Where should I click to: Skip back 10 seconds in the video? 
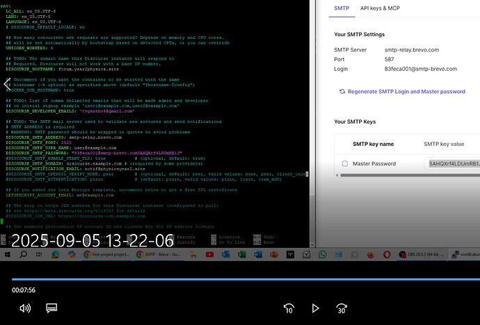point(289,308)
